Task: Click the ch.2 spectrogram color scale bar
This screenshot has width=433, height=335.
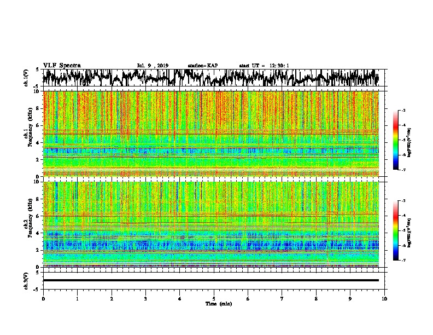Action: coord(395,230)
